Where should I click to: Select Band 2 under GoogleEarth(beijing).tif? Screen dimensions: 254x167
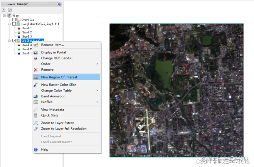(27, 32)
